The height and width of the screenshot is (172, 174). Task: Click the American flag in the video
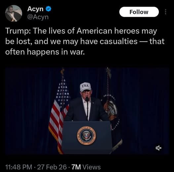click(59, 111)
